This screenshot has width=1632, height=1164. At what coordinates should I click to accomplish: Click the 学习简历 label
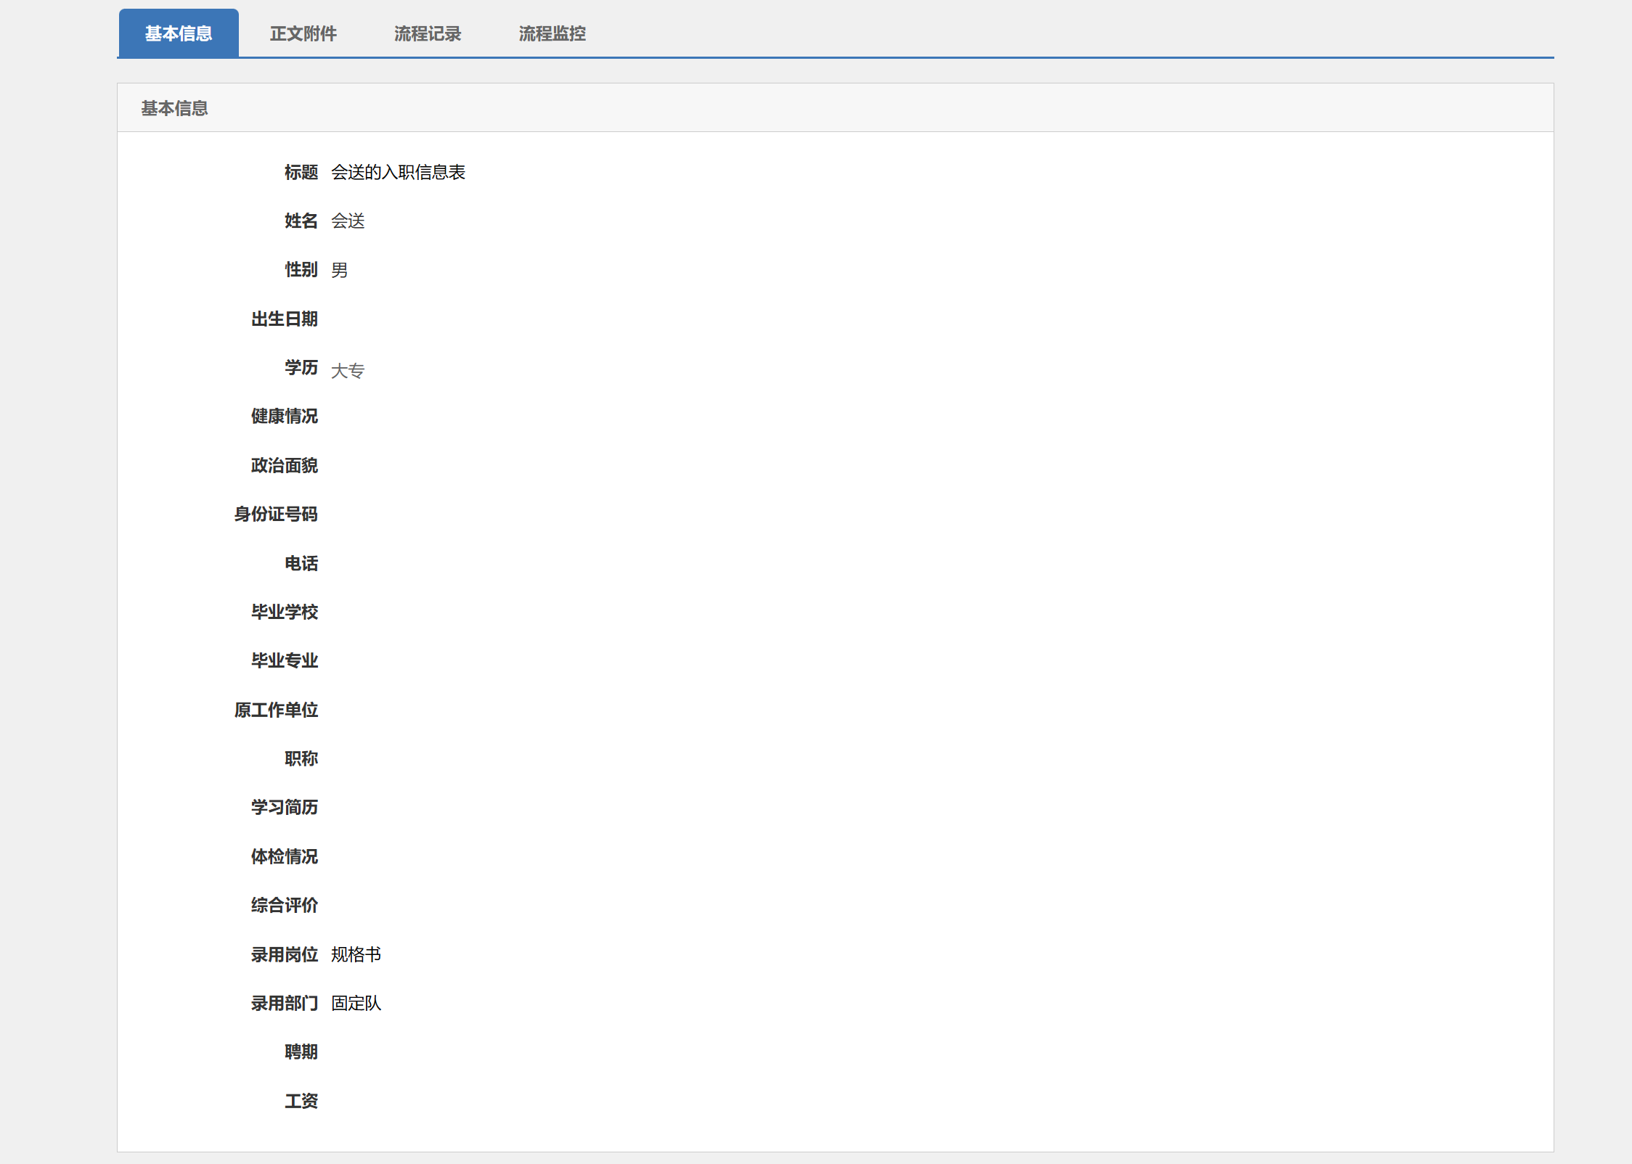[x=284, y=807]
